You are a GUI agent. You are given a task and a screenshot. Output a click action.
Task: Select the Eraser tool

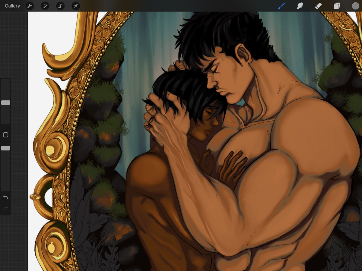[x=318, y=6]
